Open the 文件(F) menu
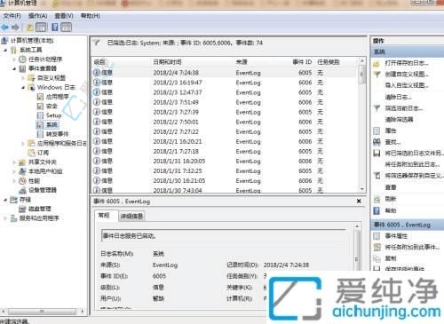Image resolution: width=444 pixels, height=324 pixels. 12,16
